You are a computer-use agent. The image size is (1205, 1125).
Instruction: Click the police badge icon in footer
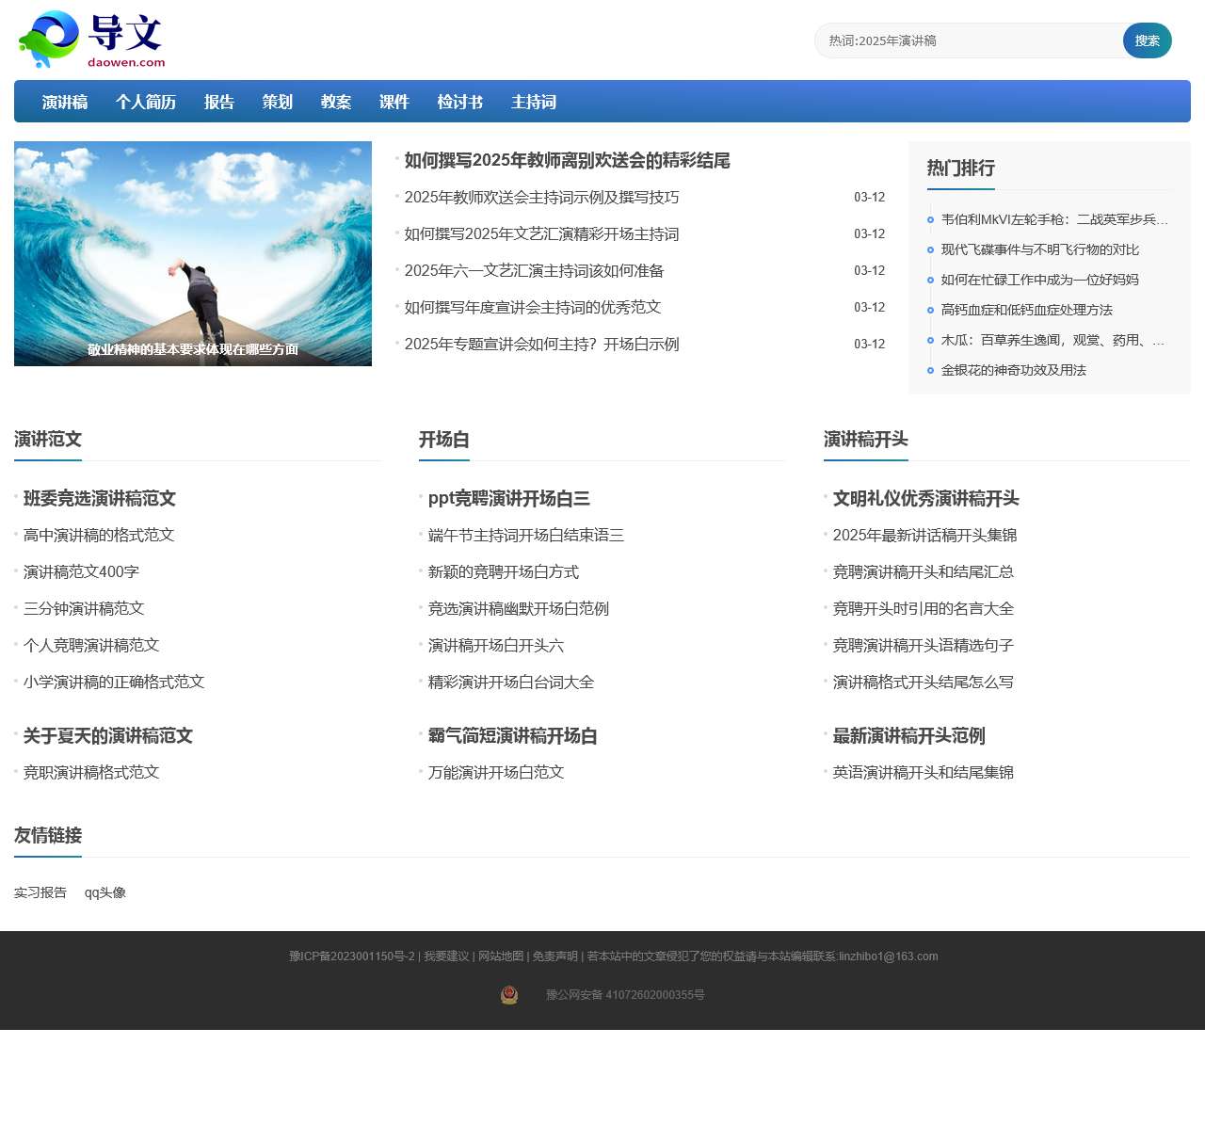[x=509, y=995]
